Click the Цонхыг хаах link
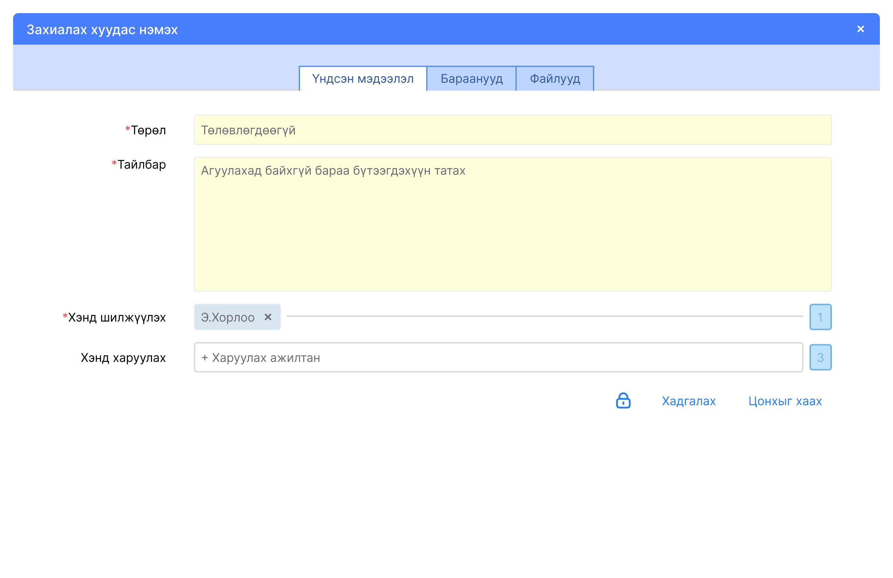This screenshot has width=893, height=578. (x=785, y=401)
